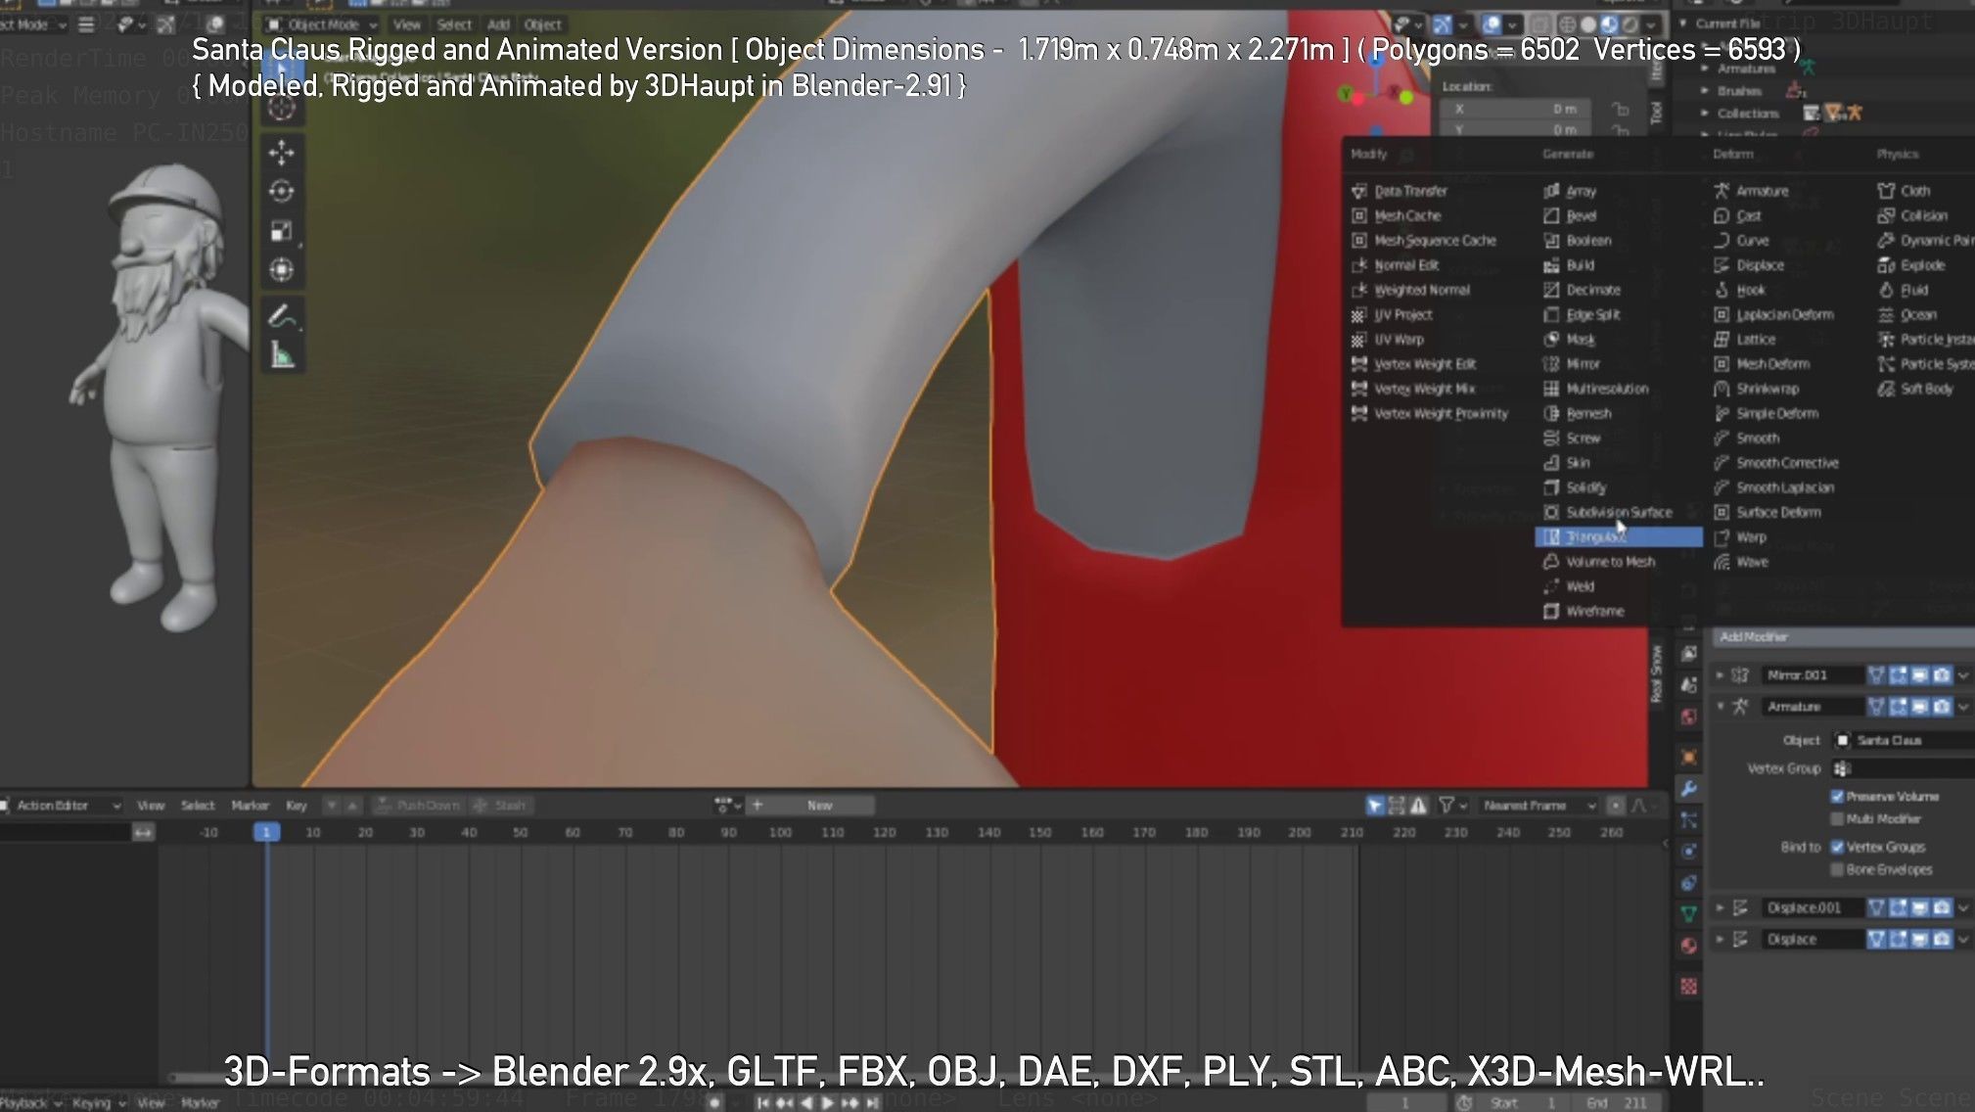Expand the Displace modifier panel
The width and height of the screenshot is (1975, 1112).
(1720, 939)
